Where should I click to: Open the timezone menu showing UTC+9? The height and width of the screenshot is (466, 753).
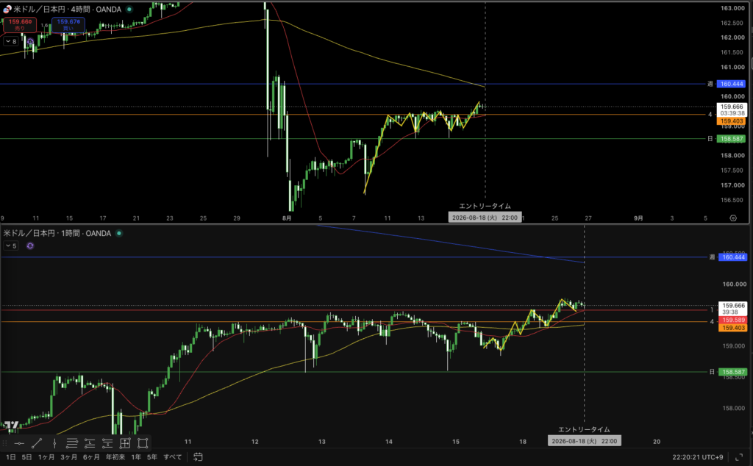coord(697,457)
